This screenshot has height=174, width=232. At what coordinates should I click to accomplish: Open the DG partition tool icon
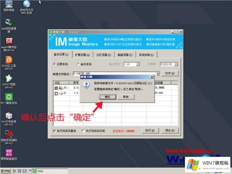(x=9, y=63)
